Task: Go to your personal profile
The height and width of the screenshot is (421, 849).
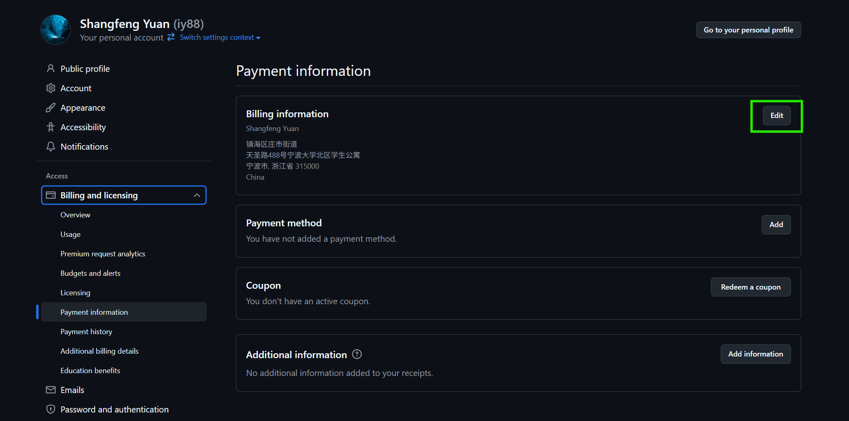Action: coord(748,30)
